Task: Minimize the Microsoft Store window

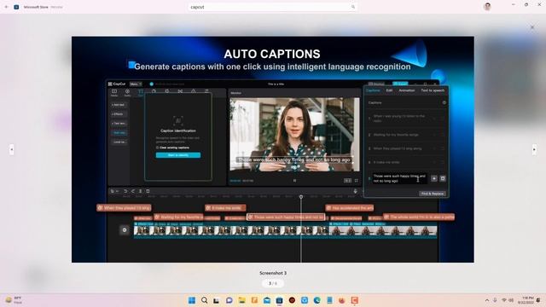Action: point(514,5)
